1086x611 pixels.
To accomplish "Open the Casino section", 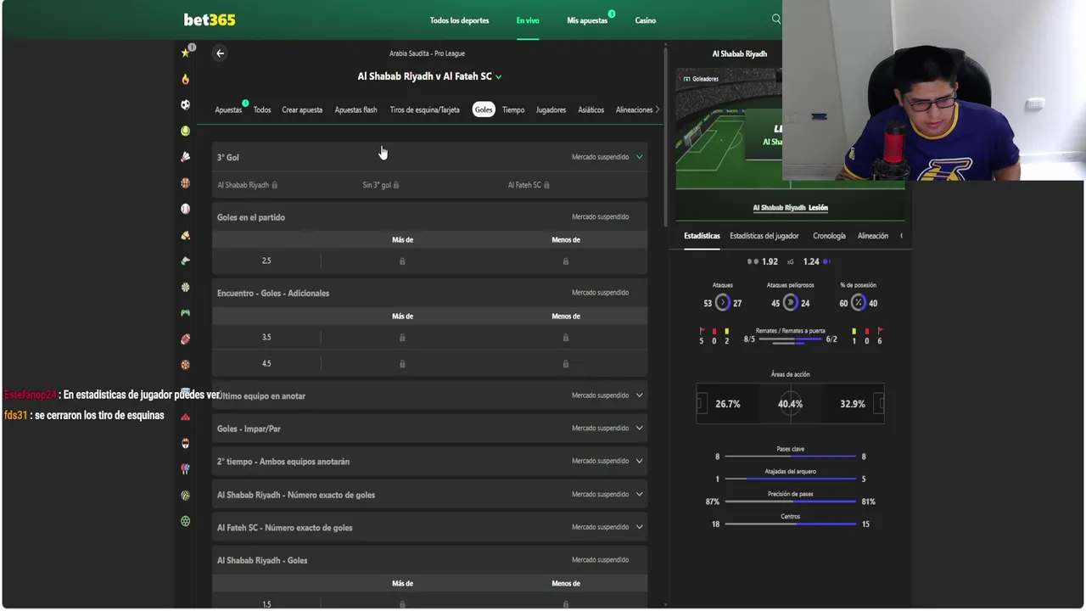I will pos(646,20).
